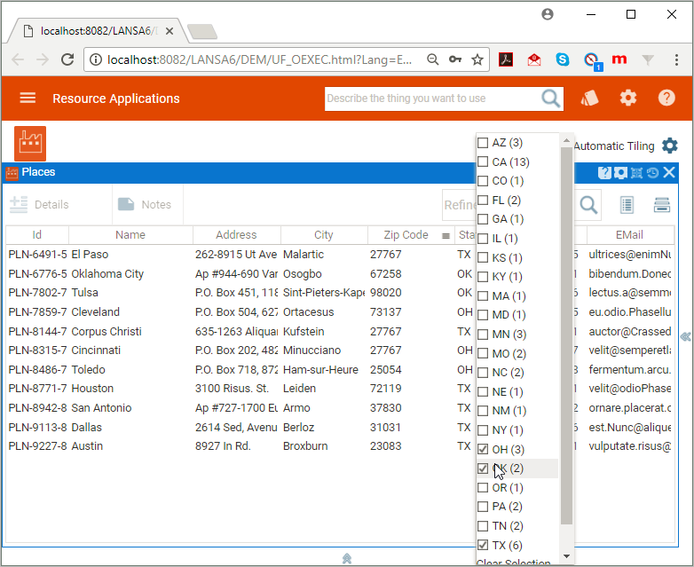
Task: Check the MN (3) state filter
Action: click(x=483, y=335)
